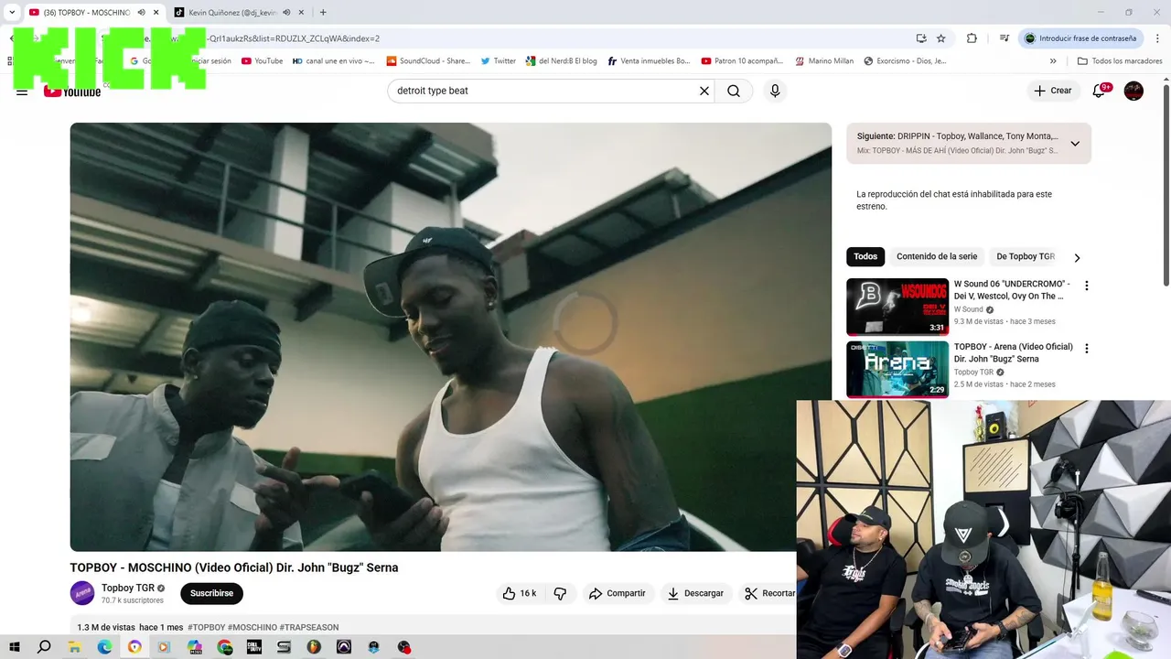Open Chrome media controls icon

click(1004, 38)
